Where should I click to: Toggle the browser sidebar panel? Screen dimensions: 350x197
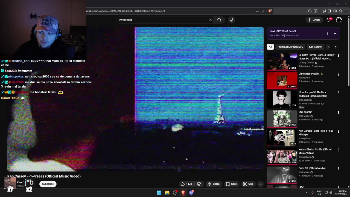329,11
